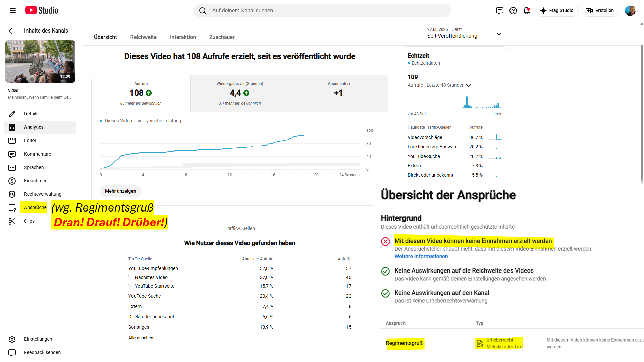
Task: Select the Aufrufe metric card
Action: [x=141, y=94]
